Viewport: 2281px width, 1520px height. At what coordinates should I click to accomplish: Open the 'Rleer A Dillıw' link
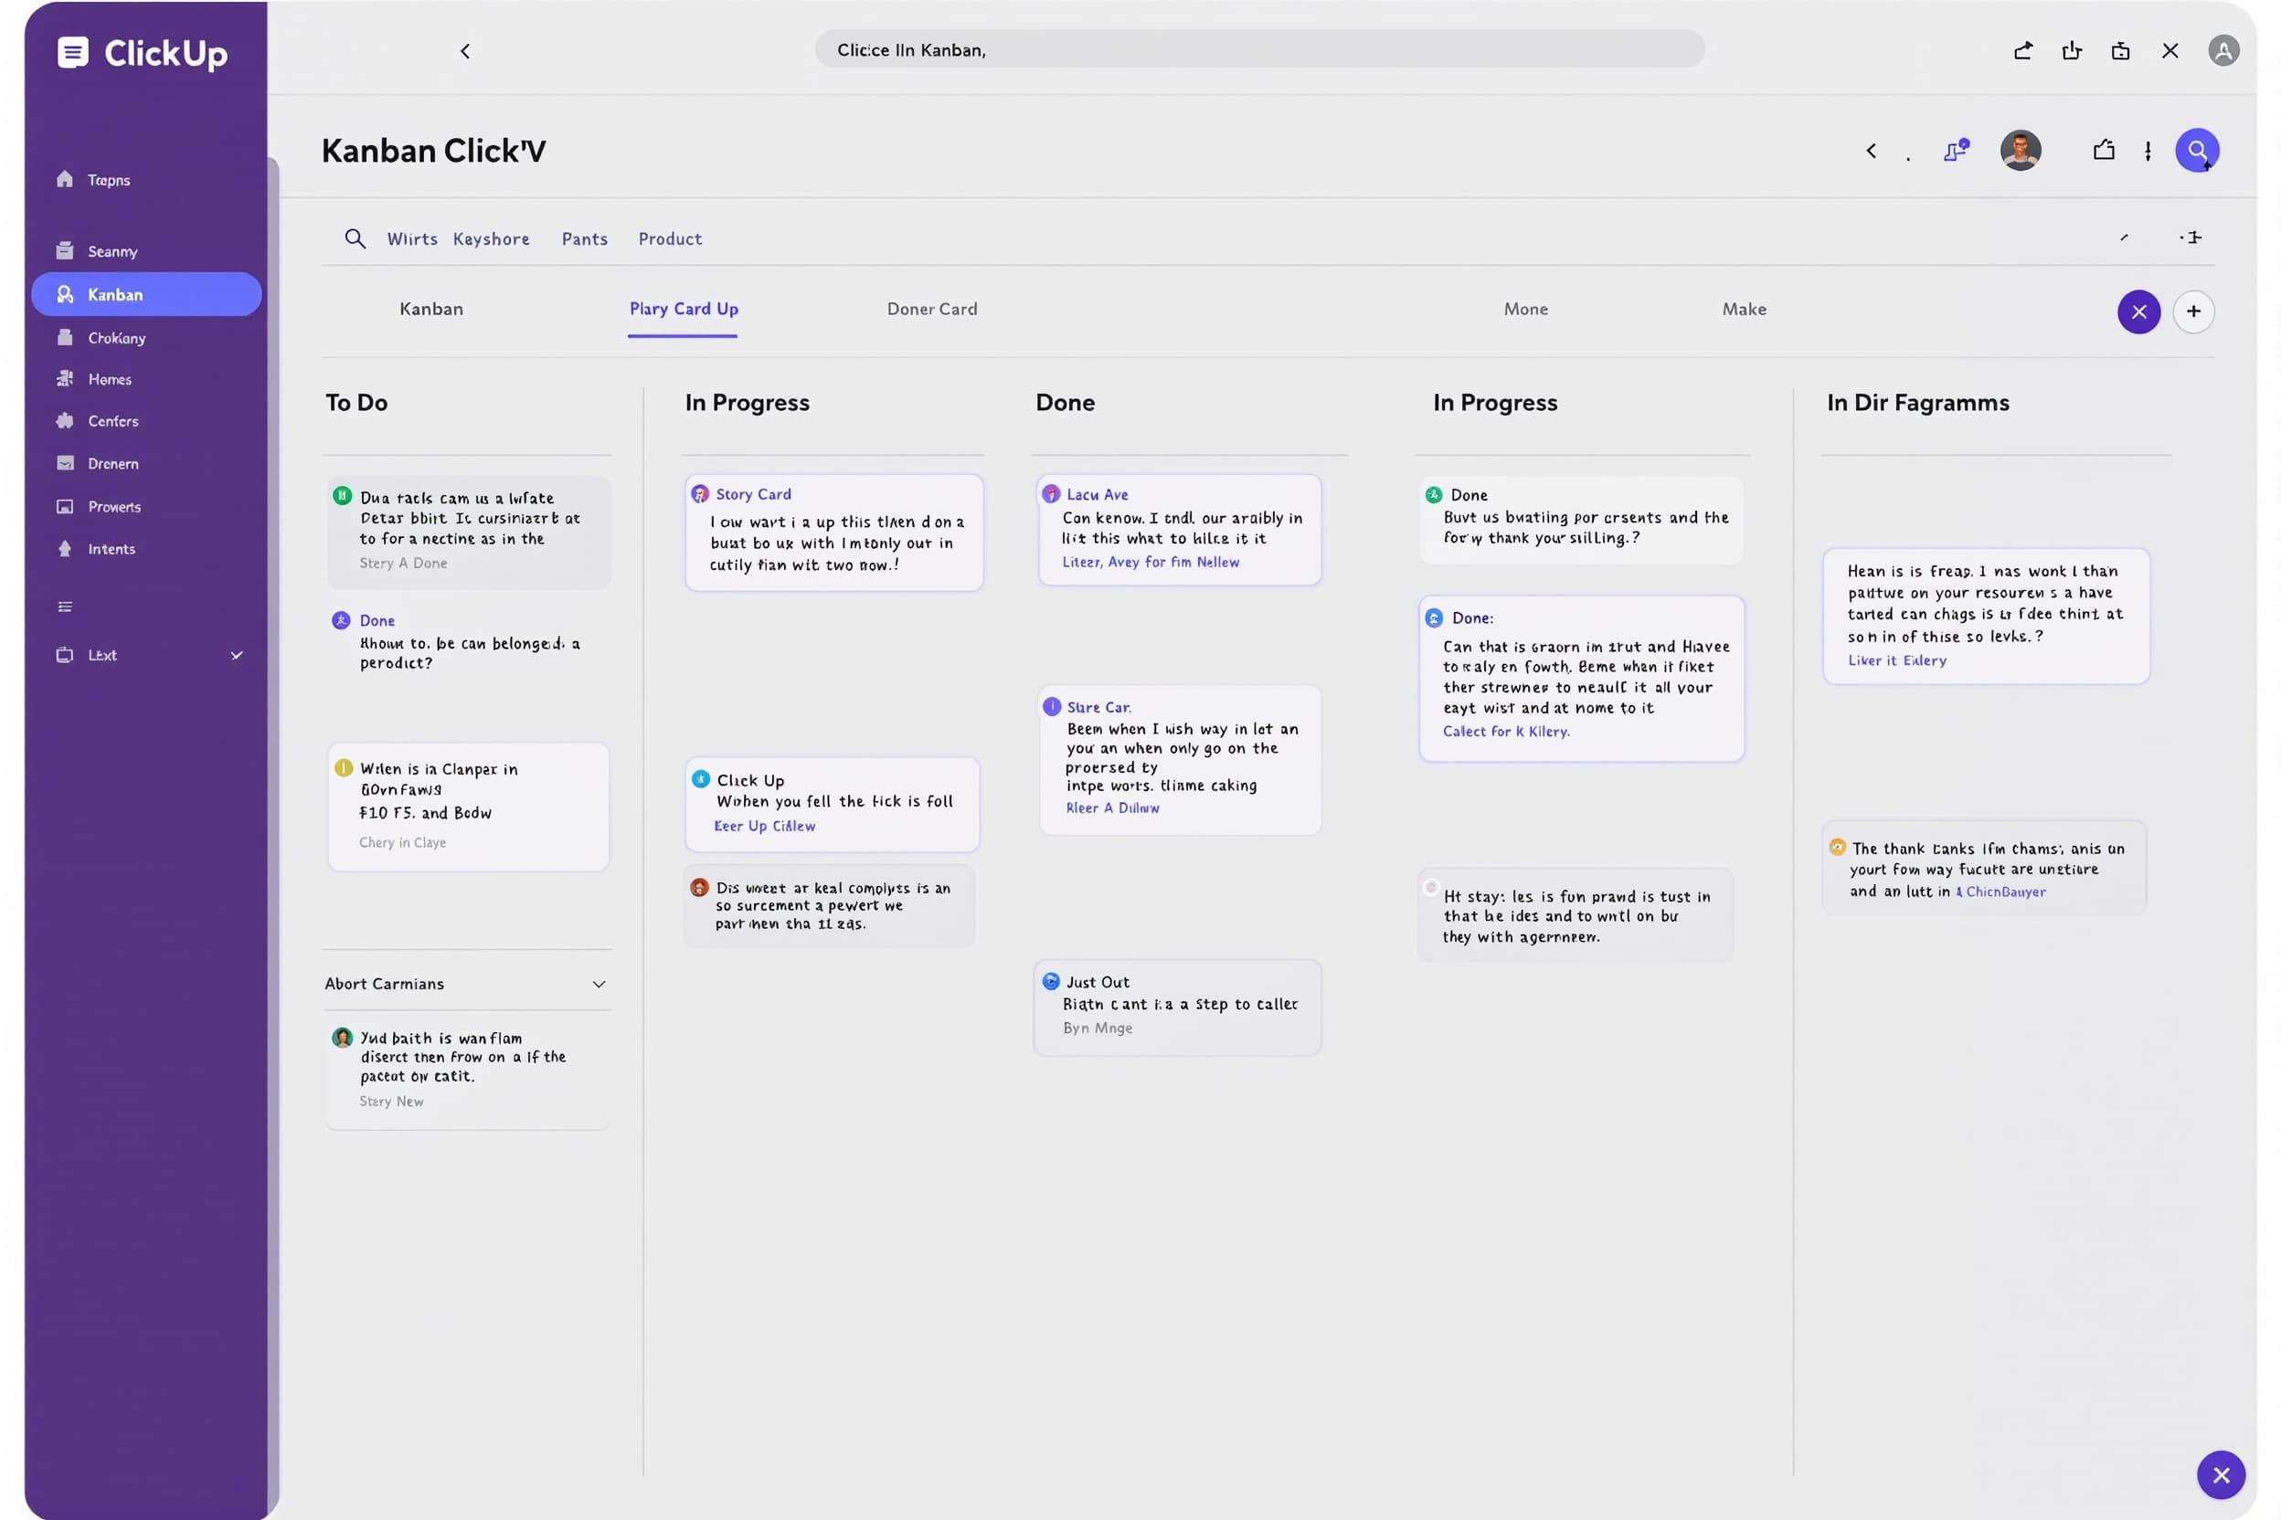point(1112,808)
